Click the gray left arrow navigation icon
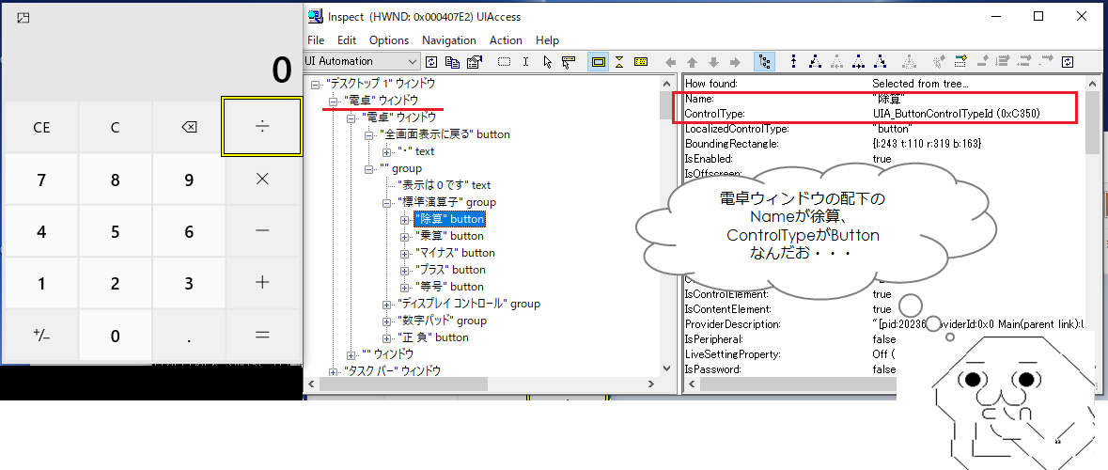 click(671, 62)
